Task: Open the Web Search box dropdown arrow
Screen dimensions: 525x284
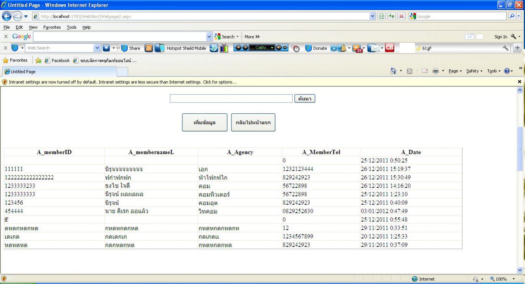Action: click(x=97, y=48)
